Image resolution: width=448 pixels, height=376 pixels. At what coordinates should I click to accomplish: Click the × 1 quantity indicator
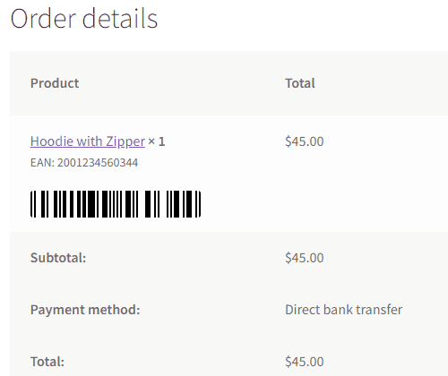point(157,141)
